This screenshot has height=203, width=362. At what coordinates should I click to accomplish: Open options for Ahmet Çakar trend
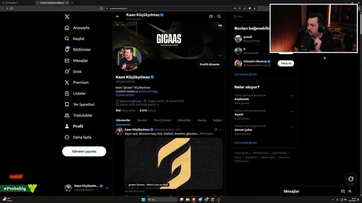pos(292,127)
